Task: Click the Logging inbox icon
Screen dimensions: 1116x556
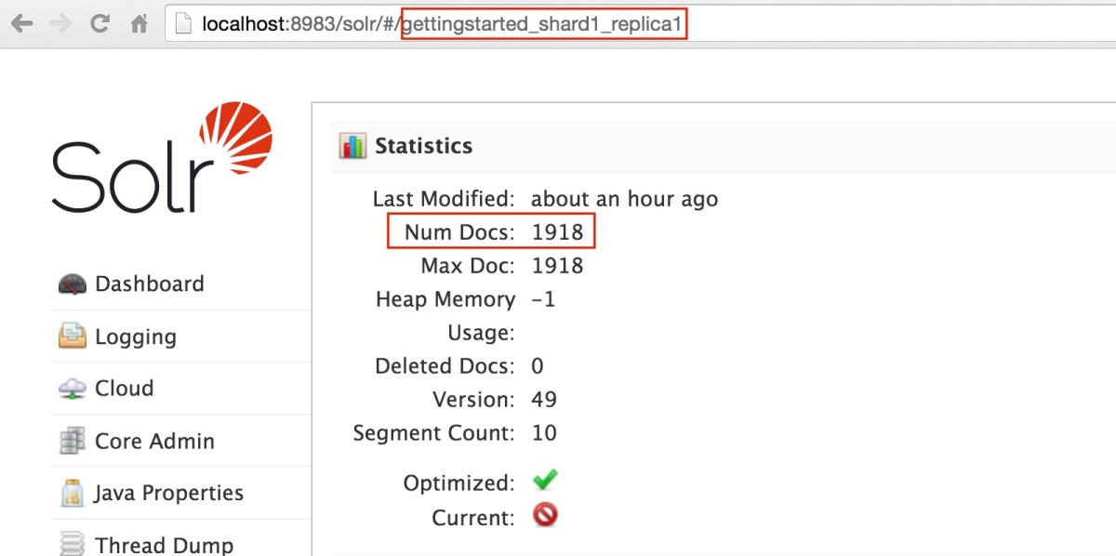Action: click(x=72, y=337)
